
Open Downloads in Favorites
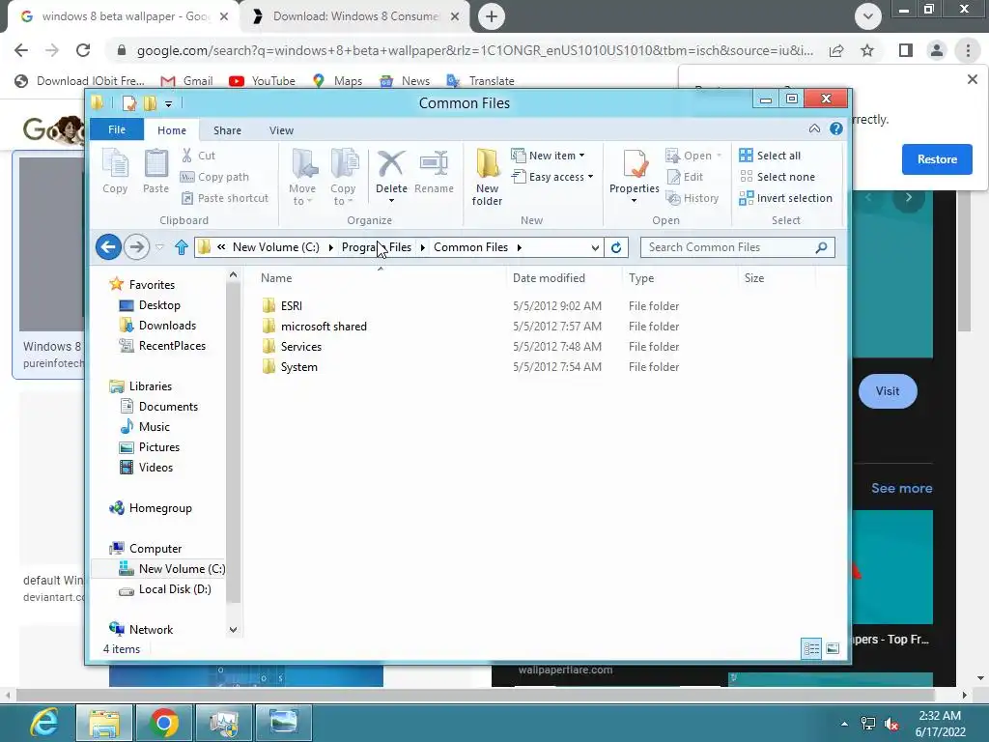click(166, 326)
